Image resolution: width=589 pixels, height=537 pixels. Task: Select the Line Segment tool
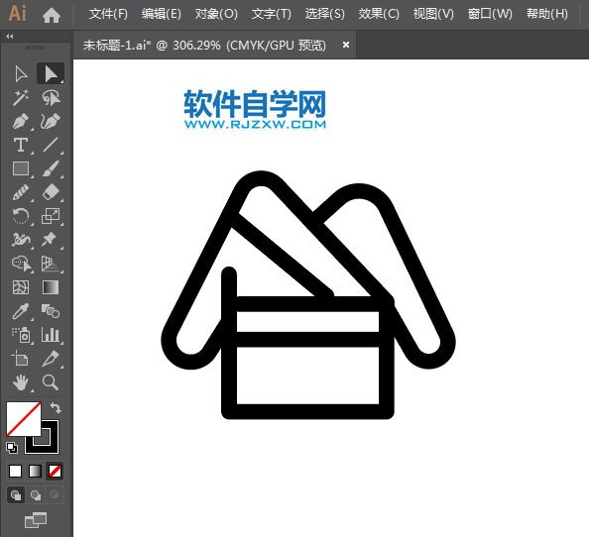coord(51,146)
